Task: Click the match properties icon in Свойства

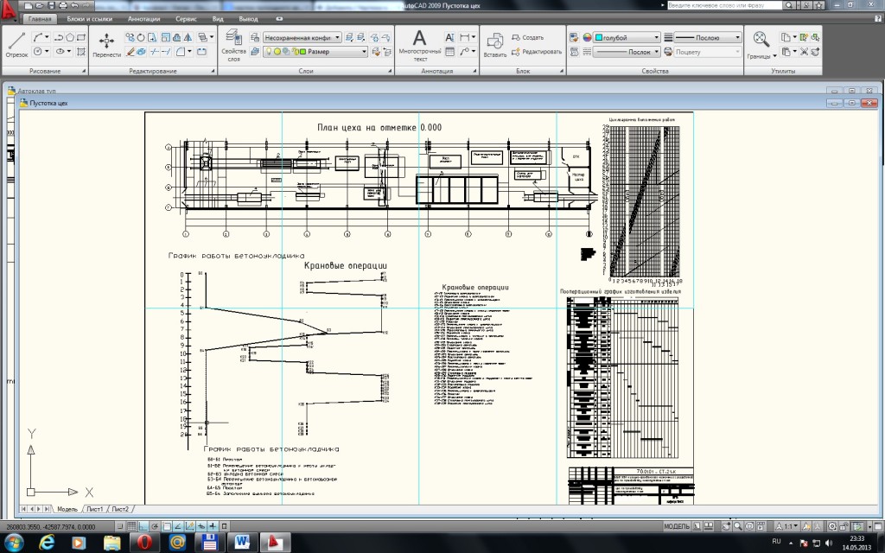Action: [x=574, y=38]
